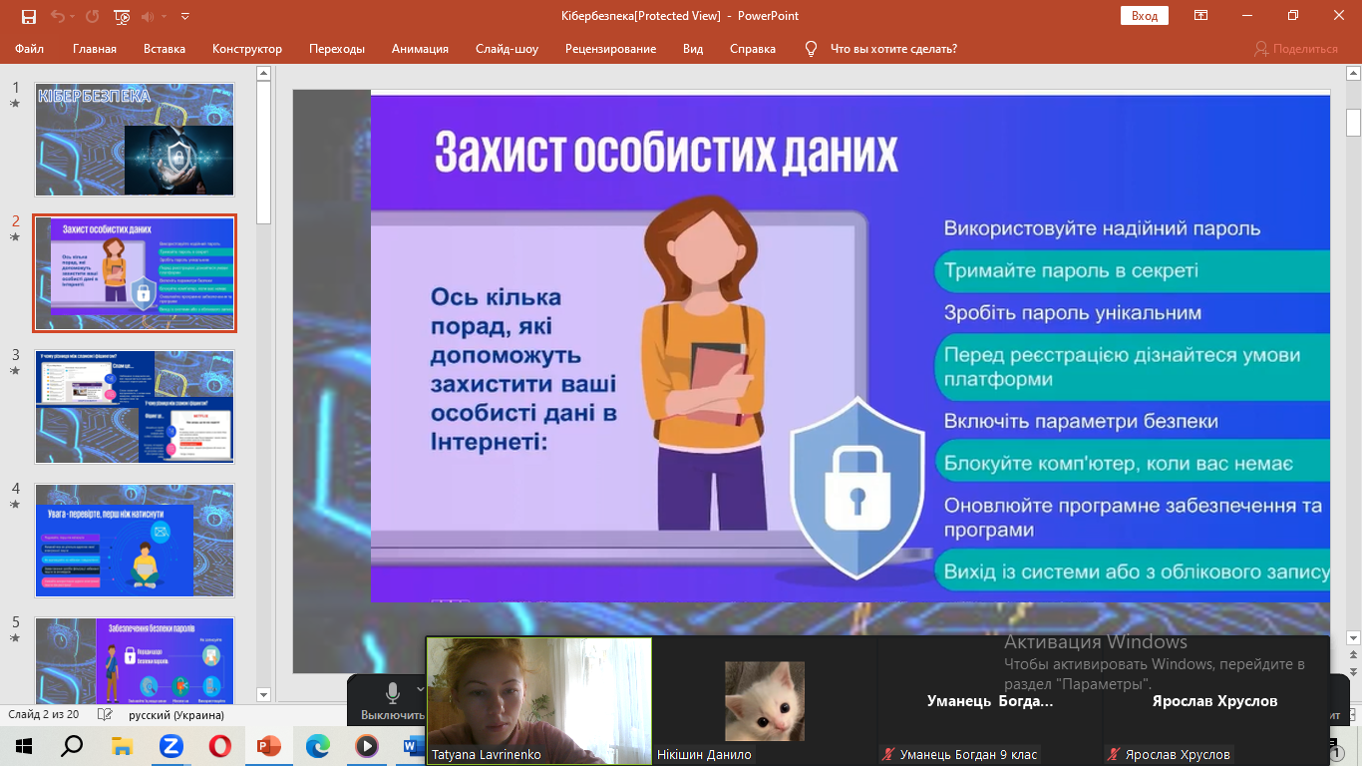Open the Файл menu
Image resolution: width=1362 pixels, height=766 pixels.
[x=29, y=49]
